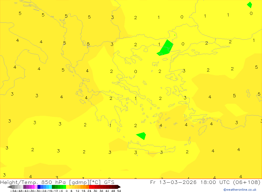Click the legend label '54'
Screen dimensions: 262x192
click(119, 191)
